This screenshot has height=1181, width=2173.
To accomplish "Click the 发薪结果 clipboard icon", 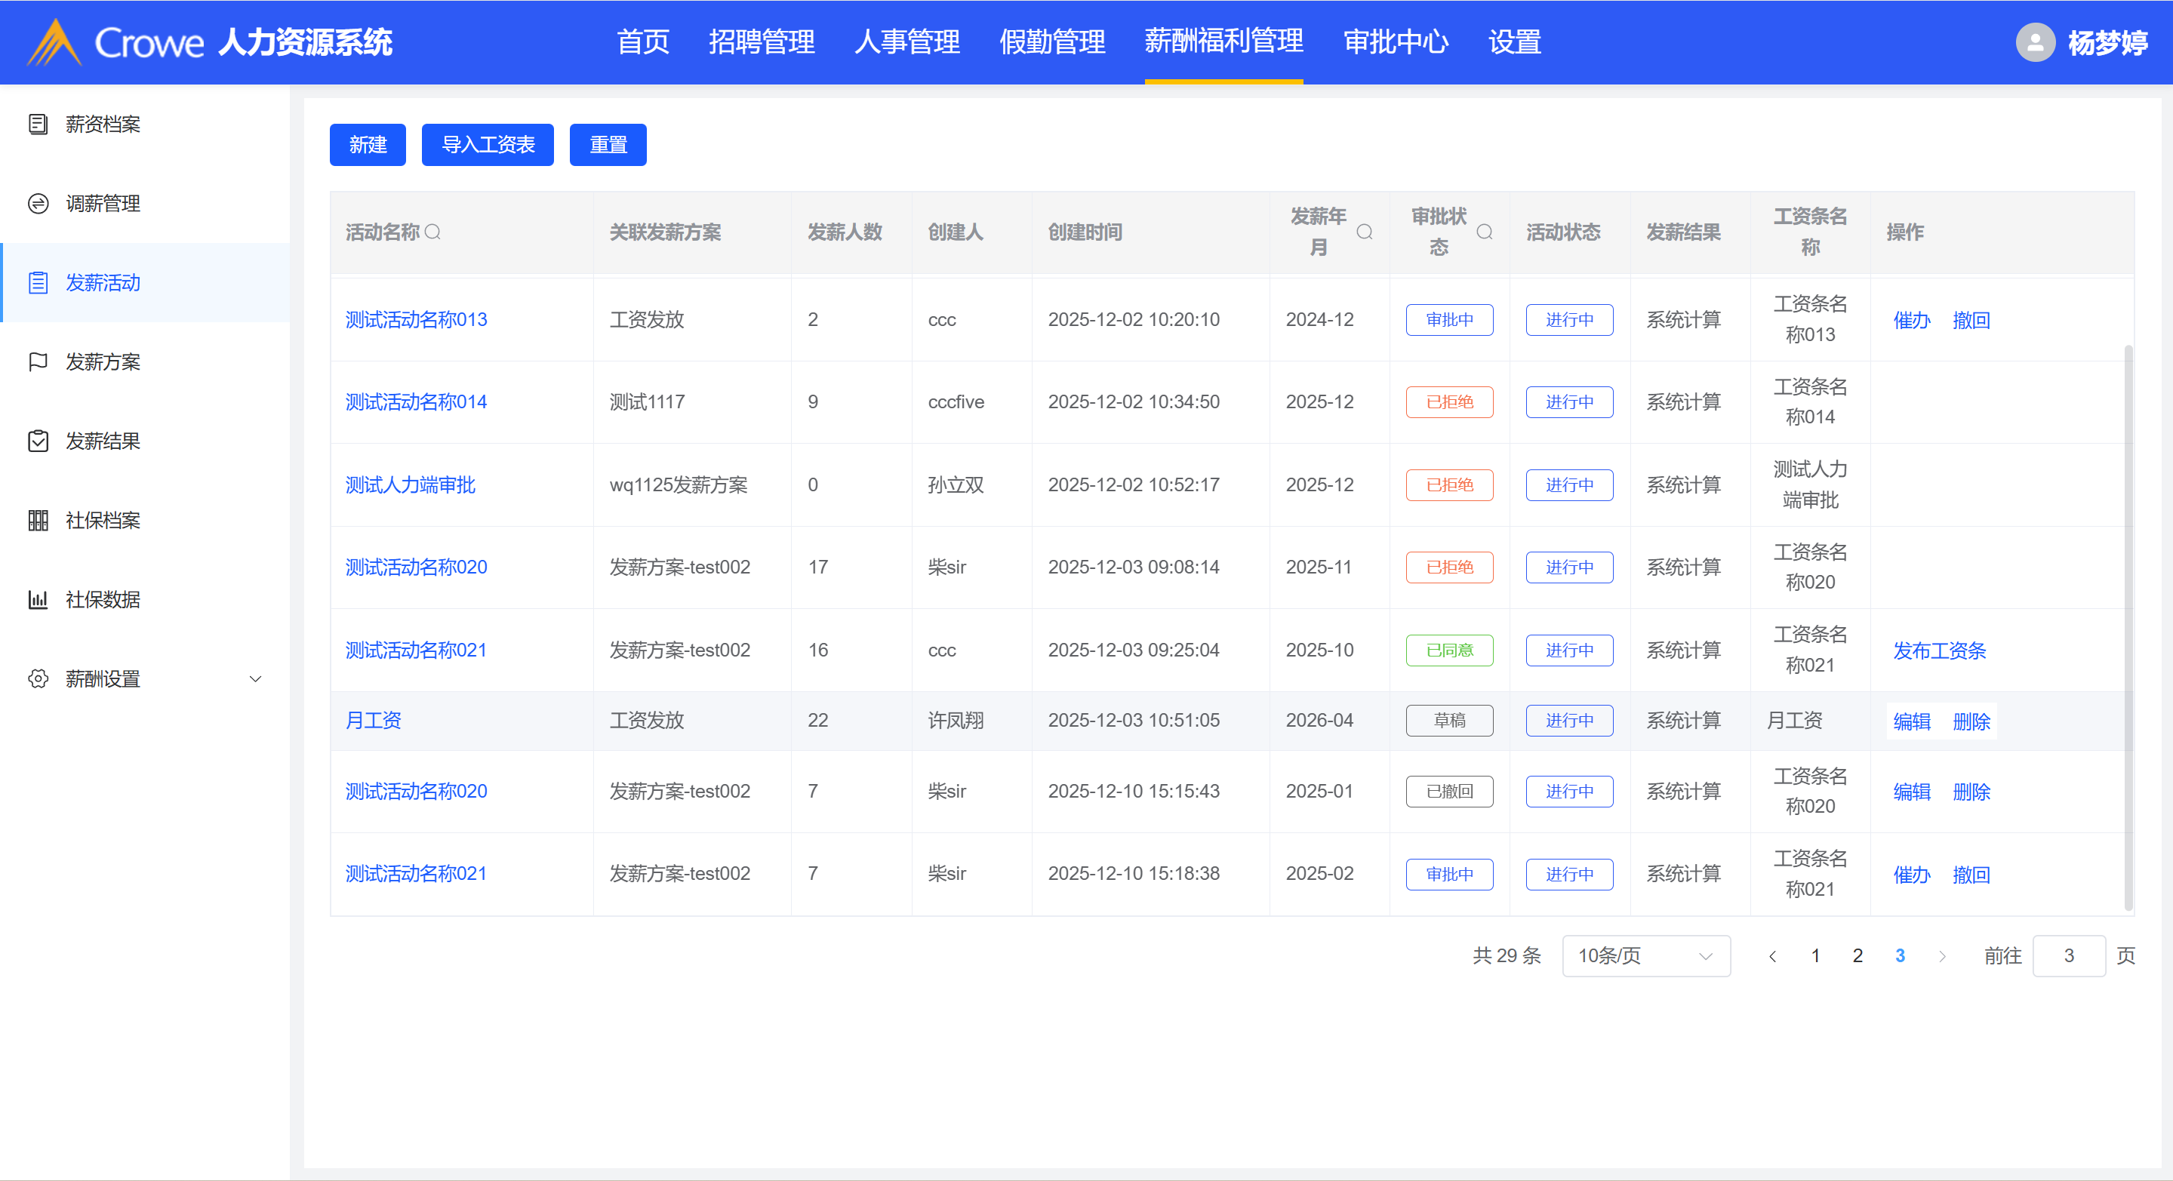I will pyautogui.click(x=38, y=441).
